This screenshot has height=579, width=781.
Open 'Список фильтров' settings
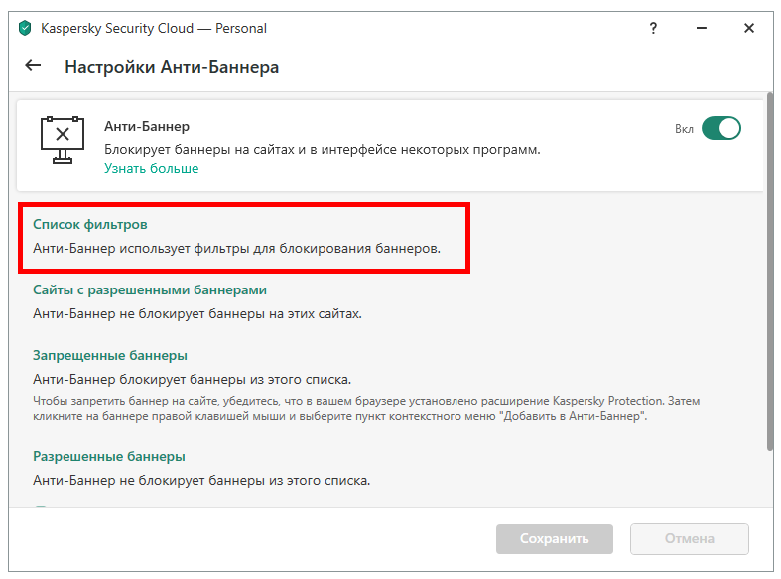[x=90, y=225]
